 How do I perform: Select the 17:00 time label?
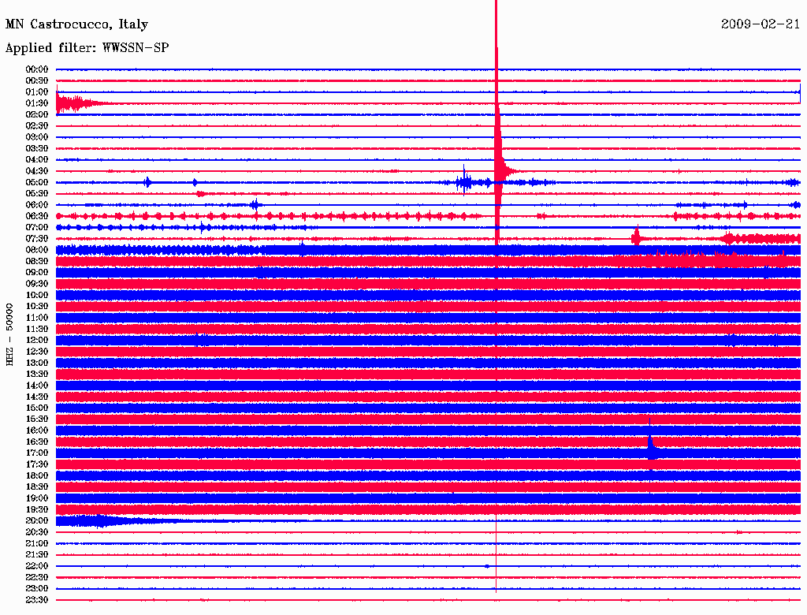tap(37, 453)
